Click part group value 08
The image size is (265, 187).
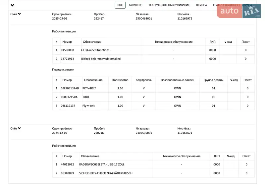(213, 97)
